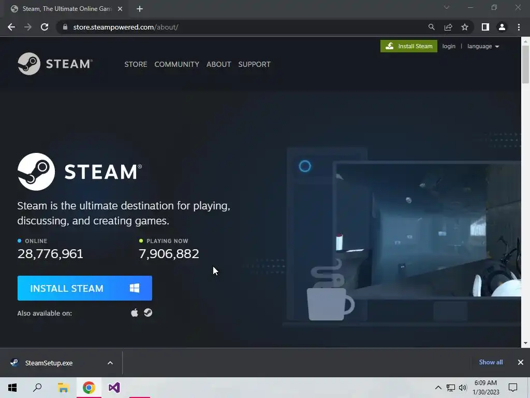Screen dimensions: 530x398
Task: Click the browser back arrow
Action: (x=11, y=27)
